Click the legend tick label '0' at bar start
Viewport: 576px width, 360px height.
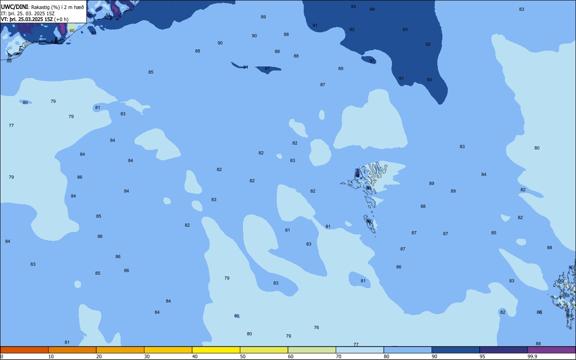(x=2, y=356)
